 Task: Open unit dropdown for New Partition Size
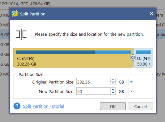(131, 91)
